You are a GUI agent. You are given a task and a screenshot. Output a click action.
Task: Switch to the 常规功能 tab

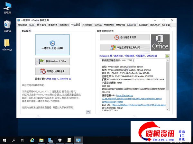[22, 25]
